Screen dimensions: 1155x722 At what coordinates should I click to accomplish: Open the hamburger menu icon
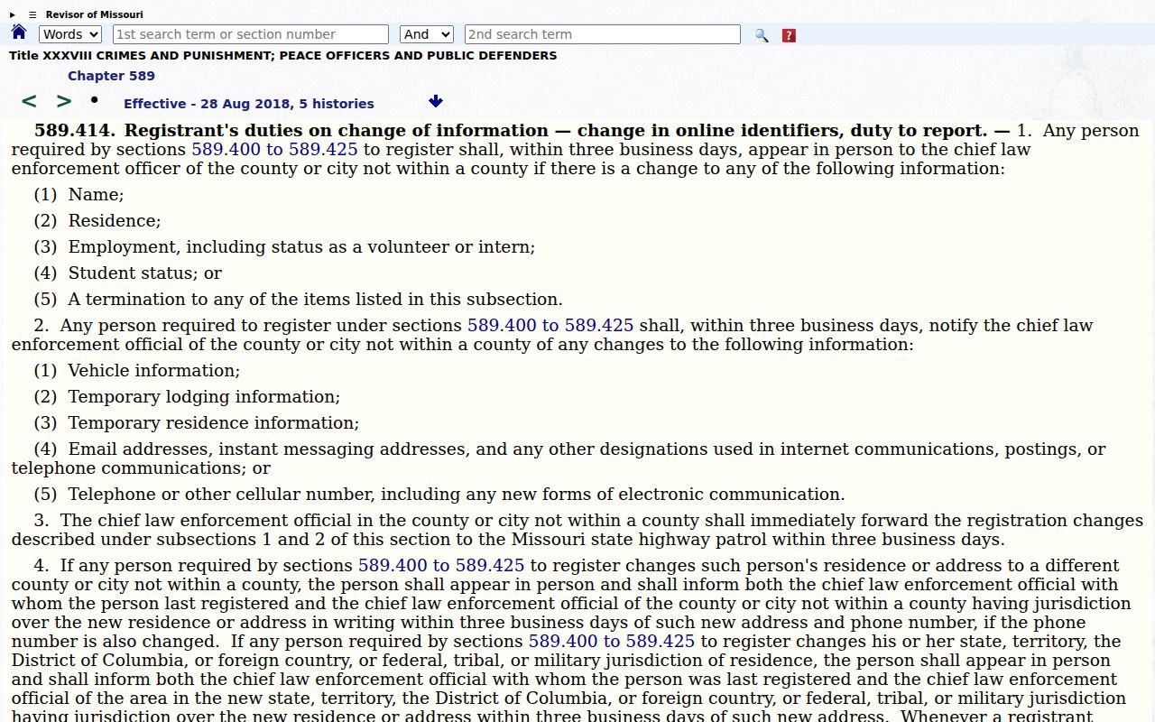32,14
